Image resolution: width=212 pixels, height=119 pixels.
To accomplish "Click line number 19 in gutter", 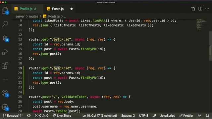I will coord(20,68).
